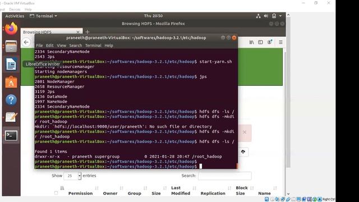This screenshot has height=202, width=359.
Task: Click the volume icon in top bar
Action: coord(266,16)
